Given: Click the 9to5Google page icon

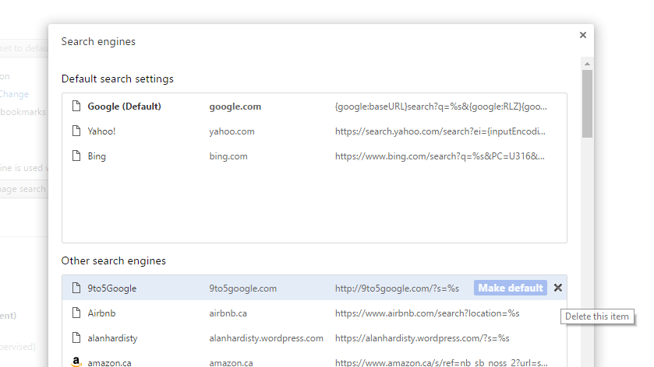Looking at the screenshot, I should click(x=76, y=288).
